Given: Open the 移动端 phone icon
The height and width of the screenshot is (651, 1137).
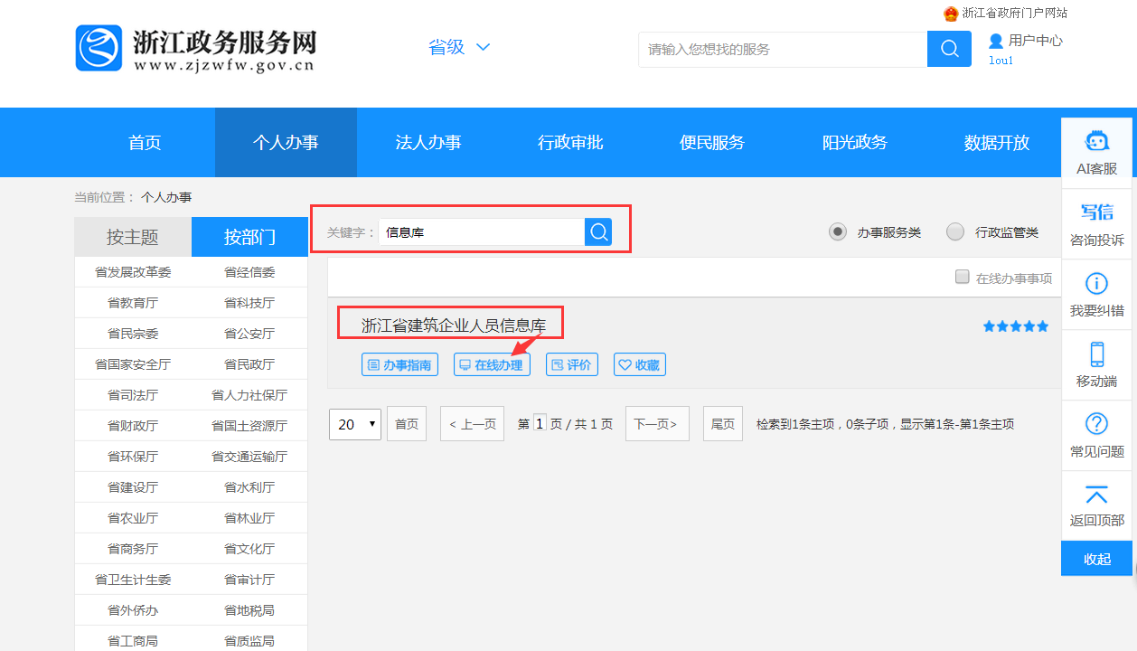Looking at the screenshot, I should (x=1096, y=354).
